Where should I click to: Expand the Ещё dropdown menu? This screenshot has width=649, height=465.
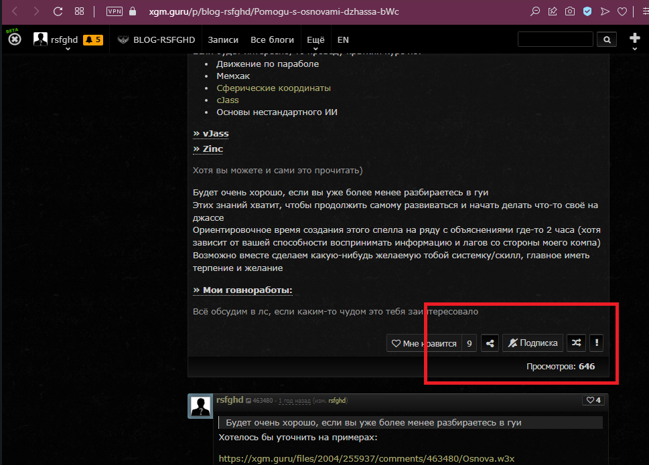(x=315, y=40)
